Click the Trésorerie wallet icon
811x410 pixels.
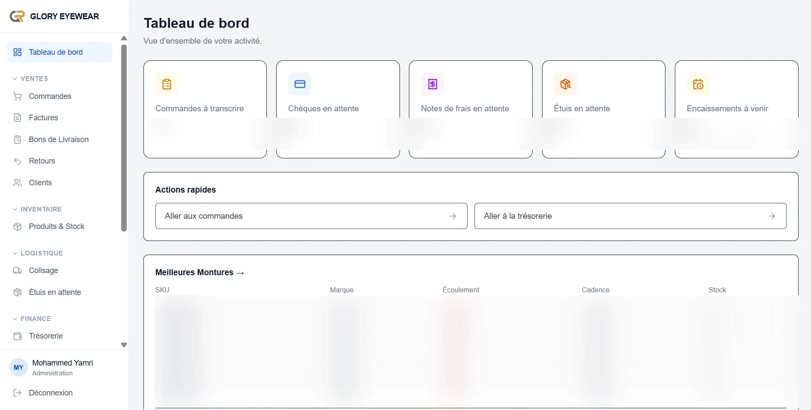point(18,336)
